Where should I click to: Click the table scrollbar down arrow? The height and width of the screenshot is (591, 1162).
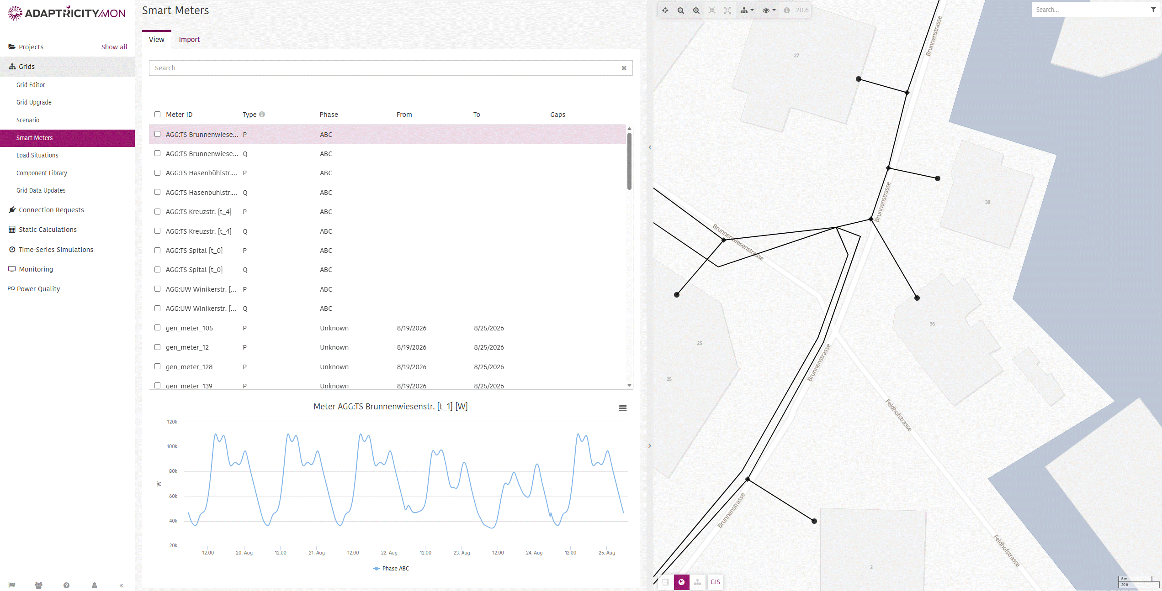point(629,386)
